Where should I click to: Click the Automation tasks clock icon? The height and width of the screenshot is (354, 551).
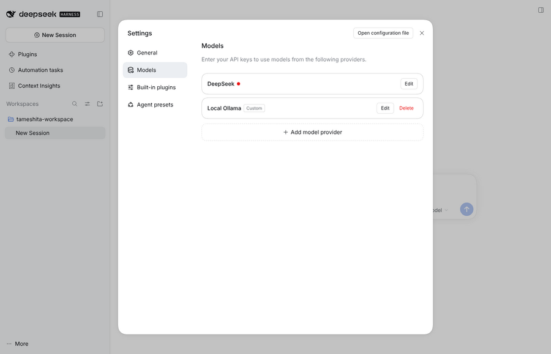(12, 70)
